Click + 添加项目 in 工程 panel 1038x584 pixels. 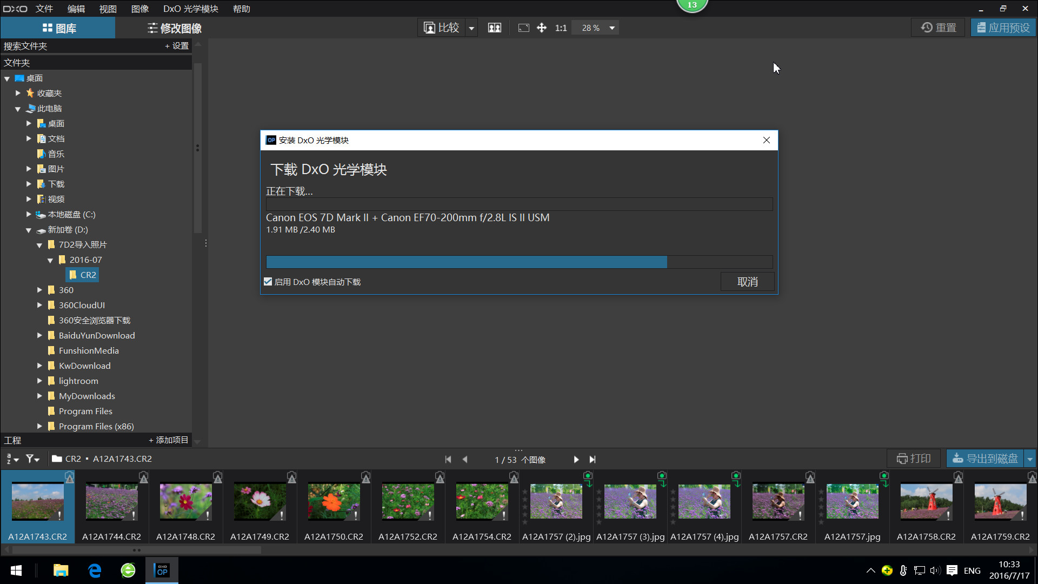[169, 440]
